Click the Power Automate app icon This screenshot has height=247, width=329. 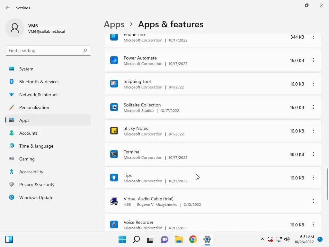(114, 60)
